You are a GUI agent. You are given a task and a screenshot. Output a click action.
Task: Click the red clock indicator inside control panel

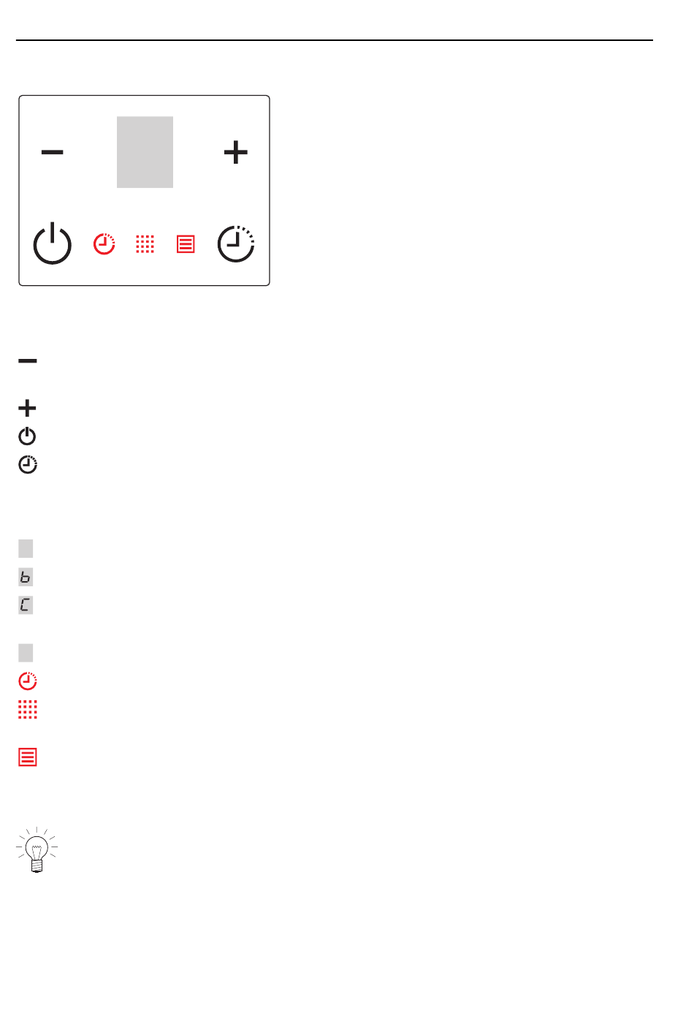[104, 243]
